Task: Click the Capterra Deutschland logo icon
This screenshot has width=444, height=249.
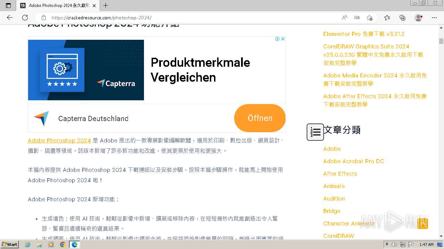Action: click(x=41, y=119)
